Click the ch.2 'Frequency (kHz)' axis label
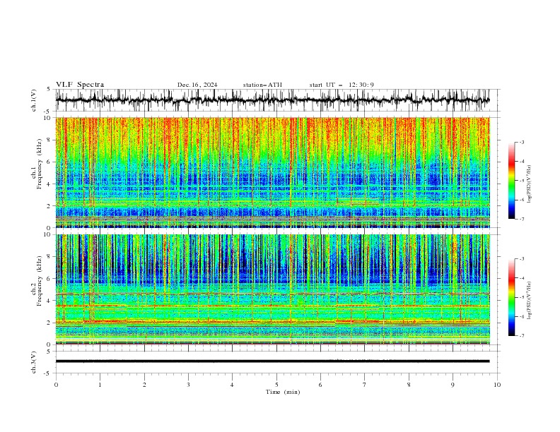 pos(40,282)
